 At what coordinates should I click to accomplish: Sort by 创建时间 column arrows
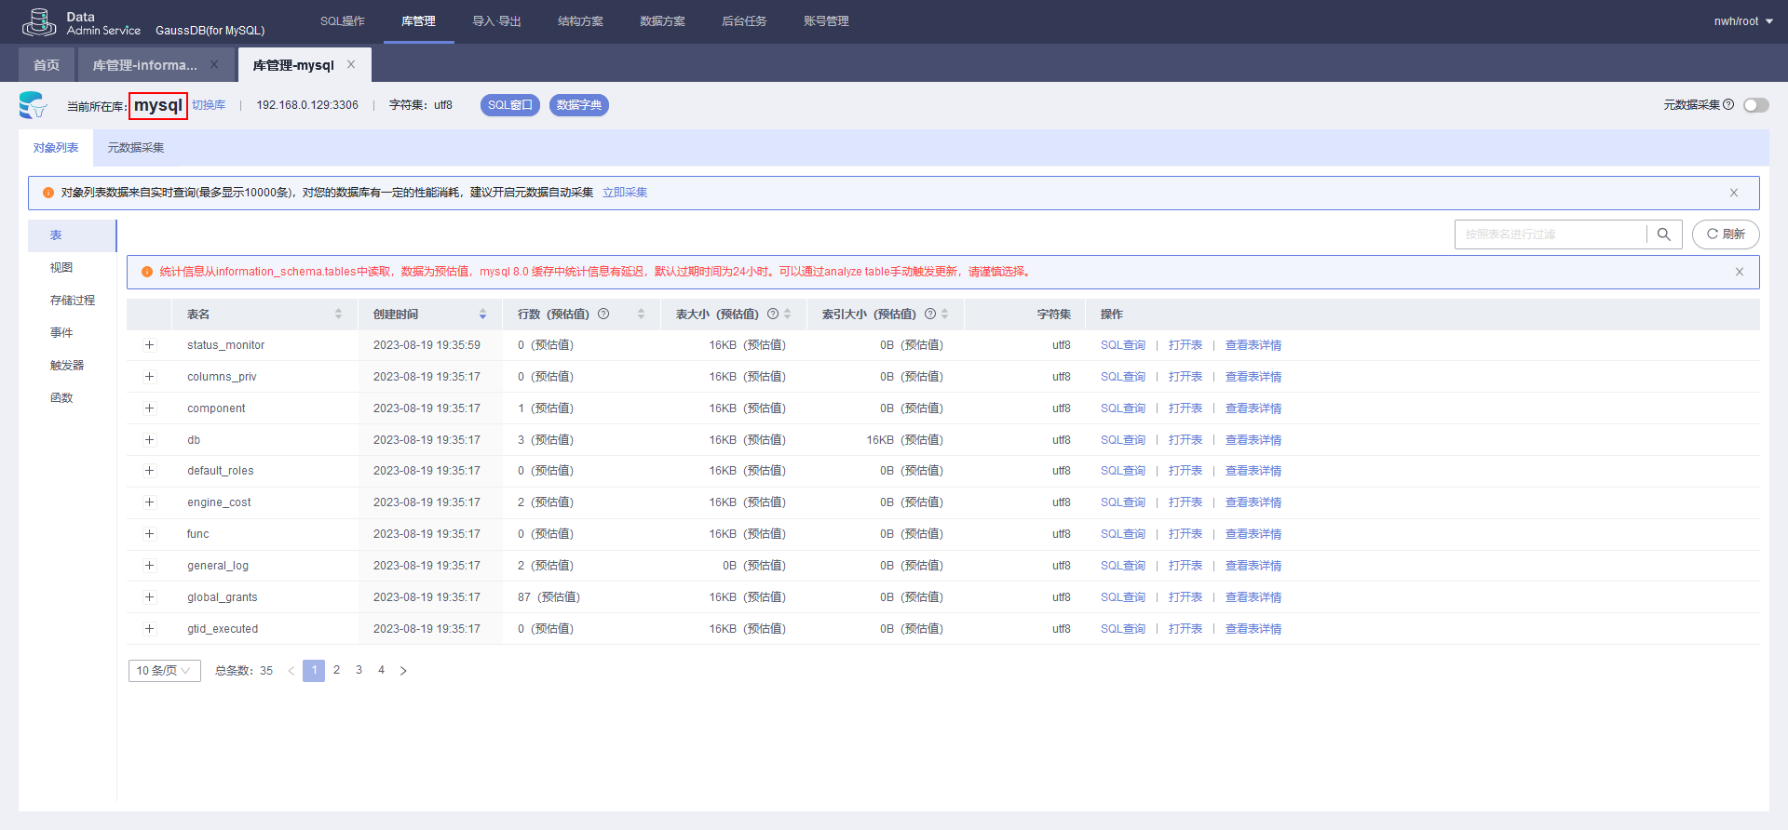482,315
